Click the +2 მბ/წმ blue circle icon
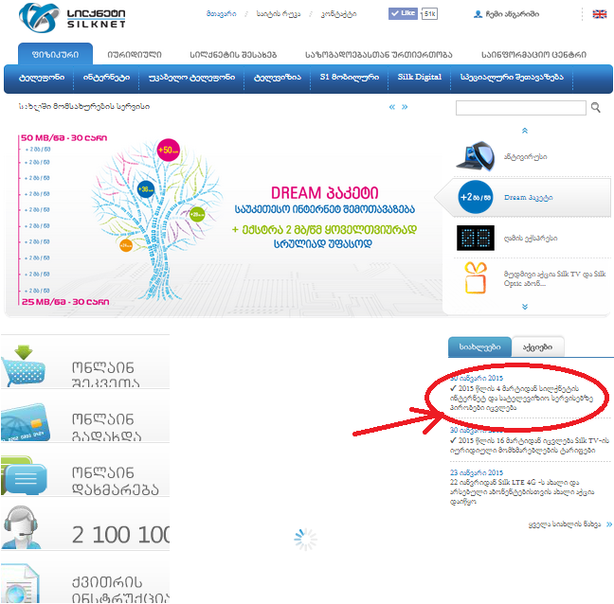The height and width of the screenshot is (604, 614). pos(476,197)
